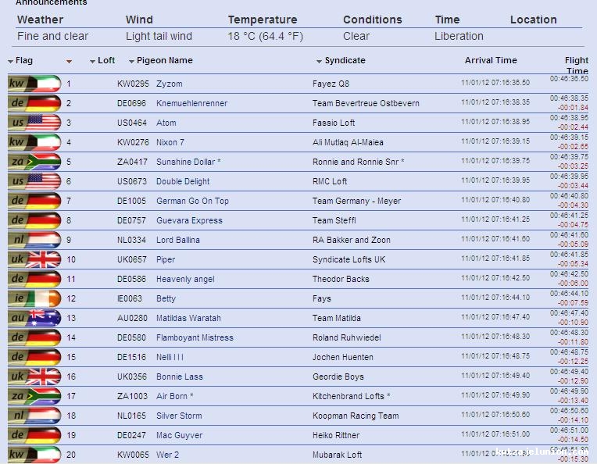Select the Netherlands flag beside Lord Ballina

(x=34, y=240)
